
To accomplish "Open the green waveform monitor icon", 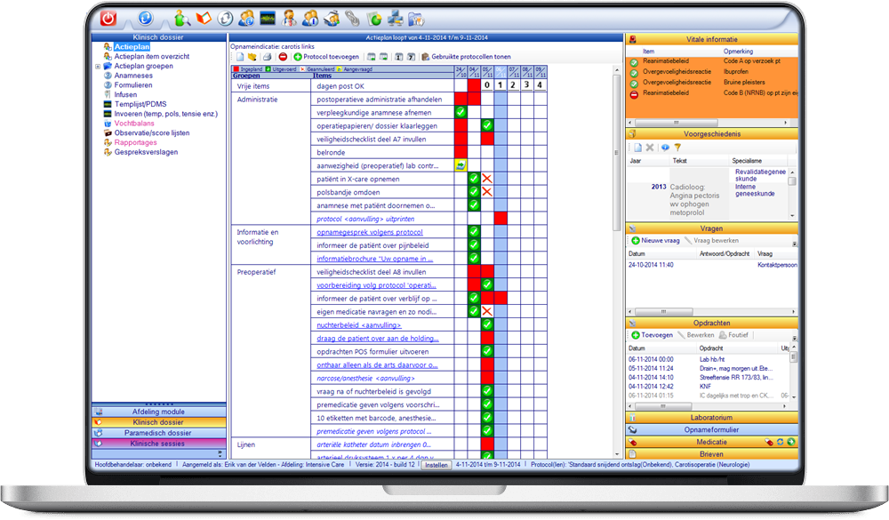I will click(268, 19).
